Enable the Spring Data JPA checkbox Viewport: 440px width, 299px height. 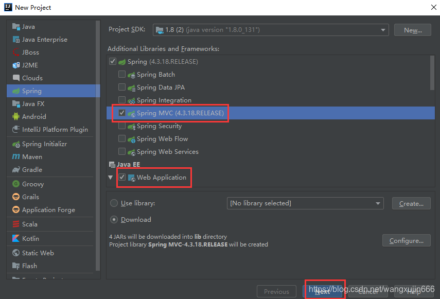[x=122, y=87]
